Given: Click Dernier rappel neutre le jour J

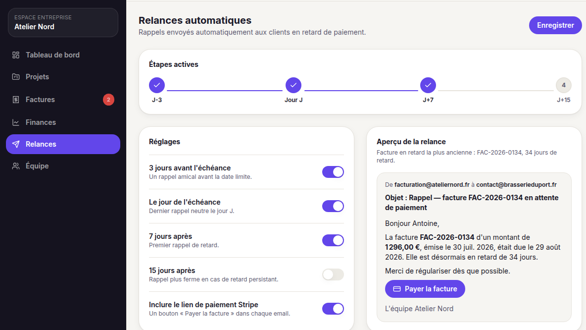Looking at the screenshot, I should 192,211.
